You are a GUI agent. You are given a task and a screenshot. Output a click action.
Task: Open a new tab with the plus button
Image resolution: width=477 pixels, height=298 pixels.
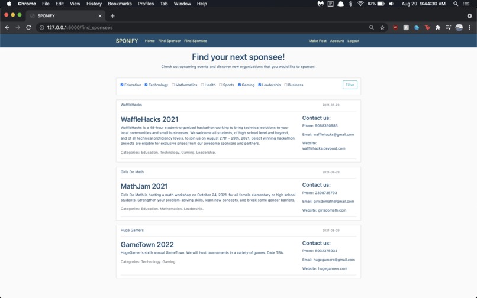(x=112, y=16)
